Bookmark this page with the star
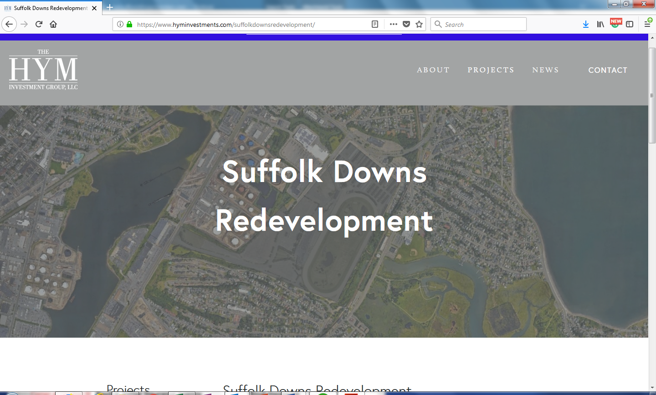The image size is (656, 395). 419,24
